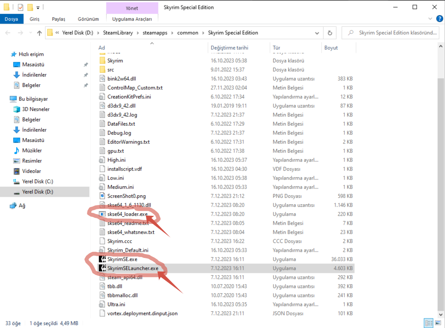Open quick access toolbar customize dropdown
The width and height of the screenshot is (445, 328).
(x=38, y=8)
